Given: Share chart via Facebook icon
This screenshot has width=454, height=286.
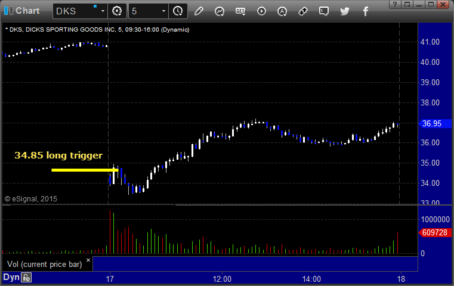Looking at the screenshot, I should point(365,11).
